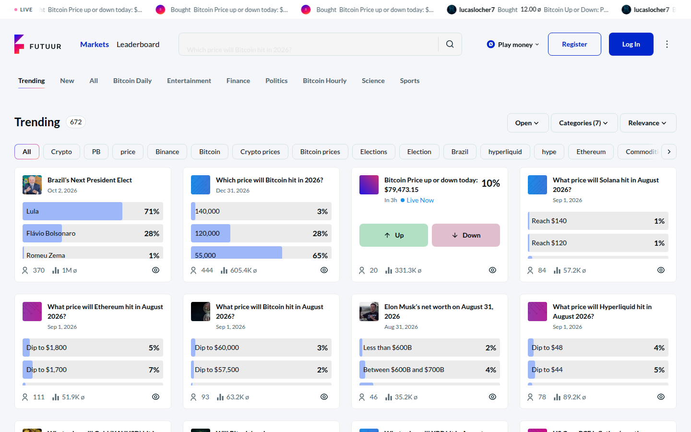Viewport: 691px width, 432px height.
Task: Filter by the Ethereum chip
Action: [591, 152]
